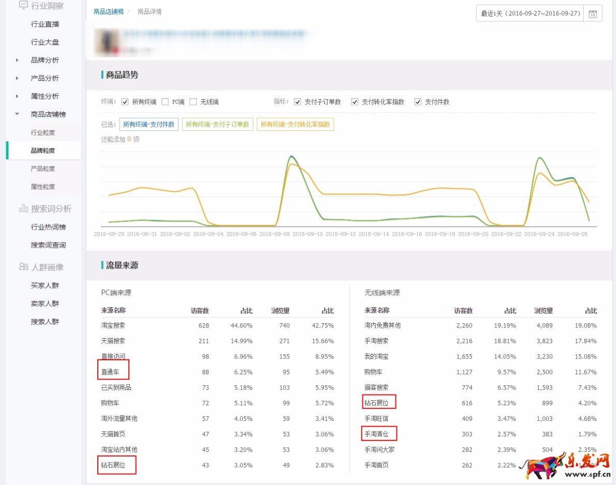Uncheck the 支付转化率指数 indicator checkbox
Viewport: 616px width, 485px height.
click(x=355, y=102)
